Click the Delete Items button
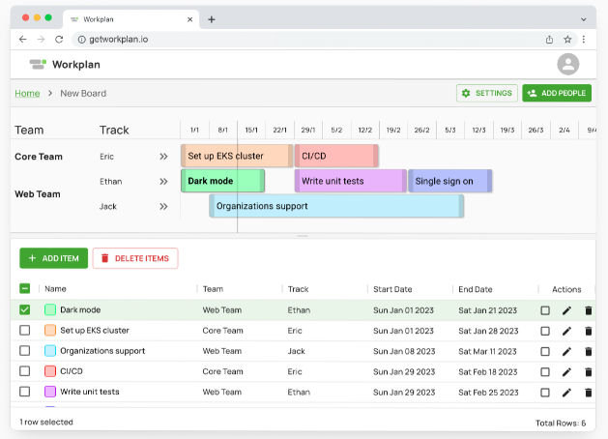The width and height of the screenshot is (608, 439). click(135, 258)
